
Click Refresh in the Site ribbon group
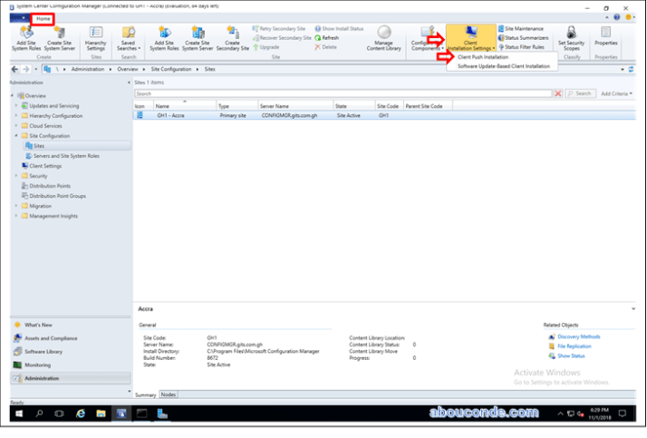click(x=328, y=38)
